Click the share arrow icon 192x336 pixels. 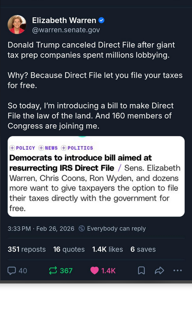159,271
